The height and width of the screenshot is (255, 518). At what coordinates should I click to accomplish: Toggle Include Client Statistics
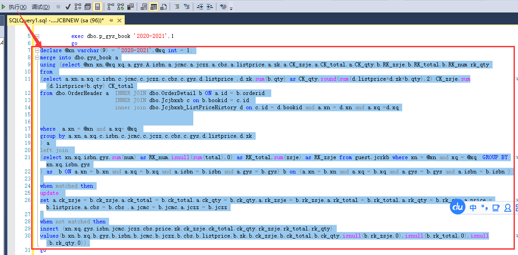131,7
